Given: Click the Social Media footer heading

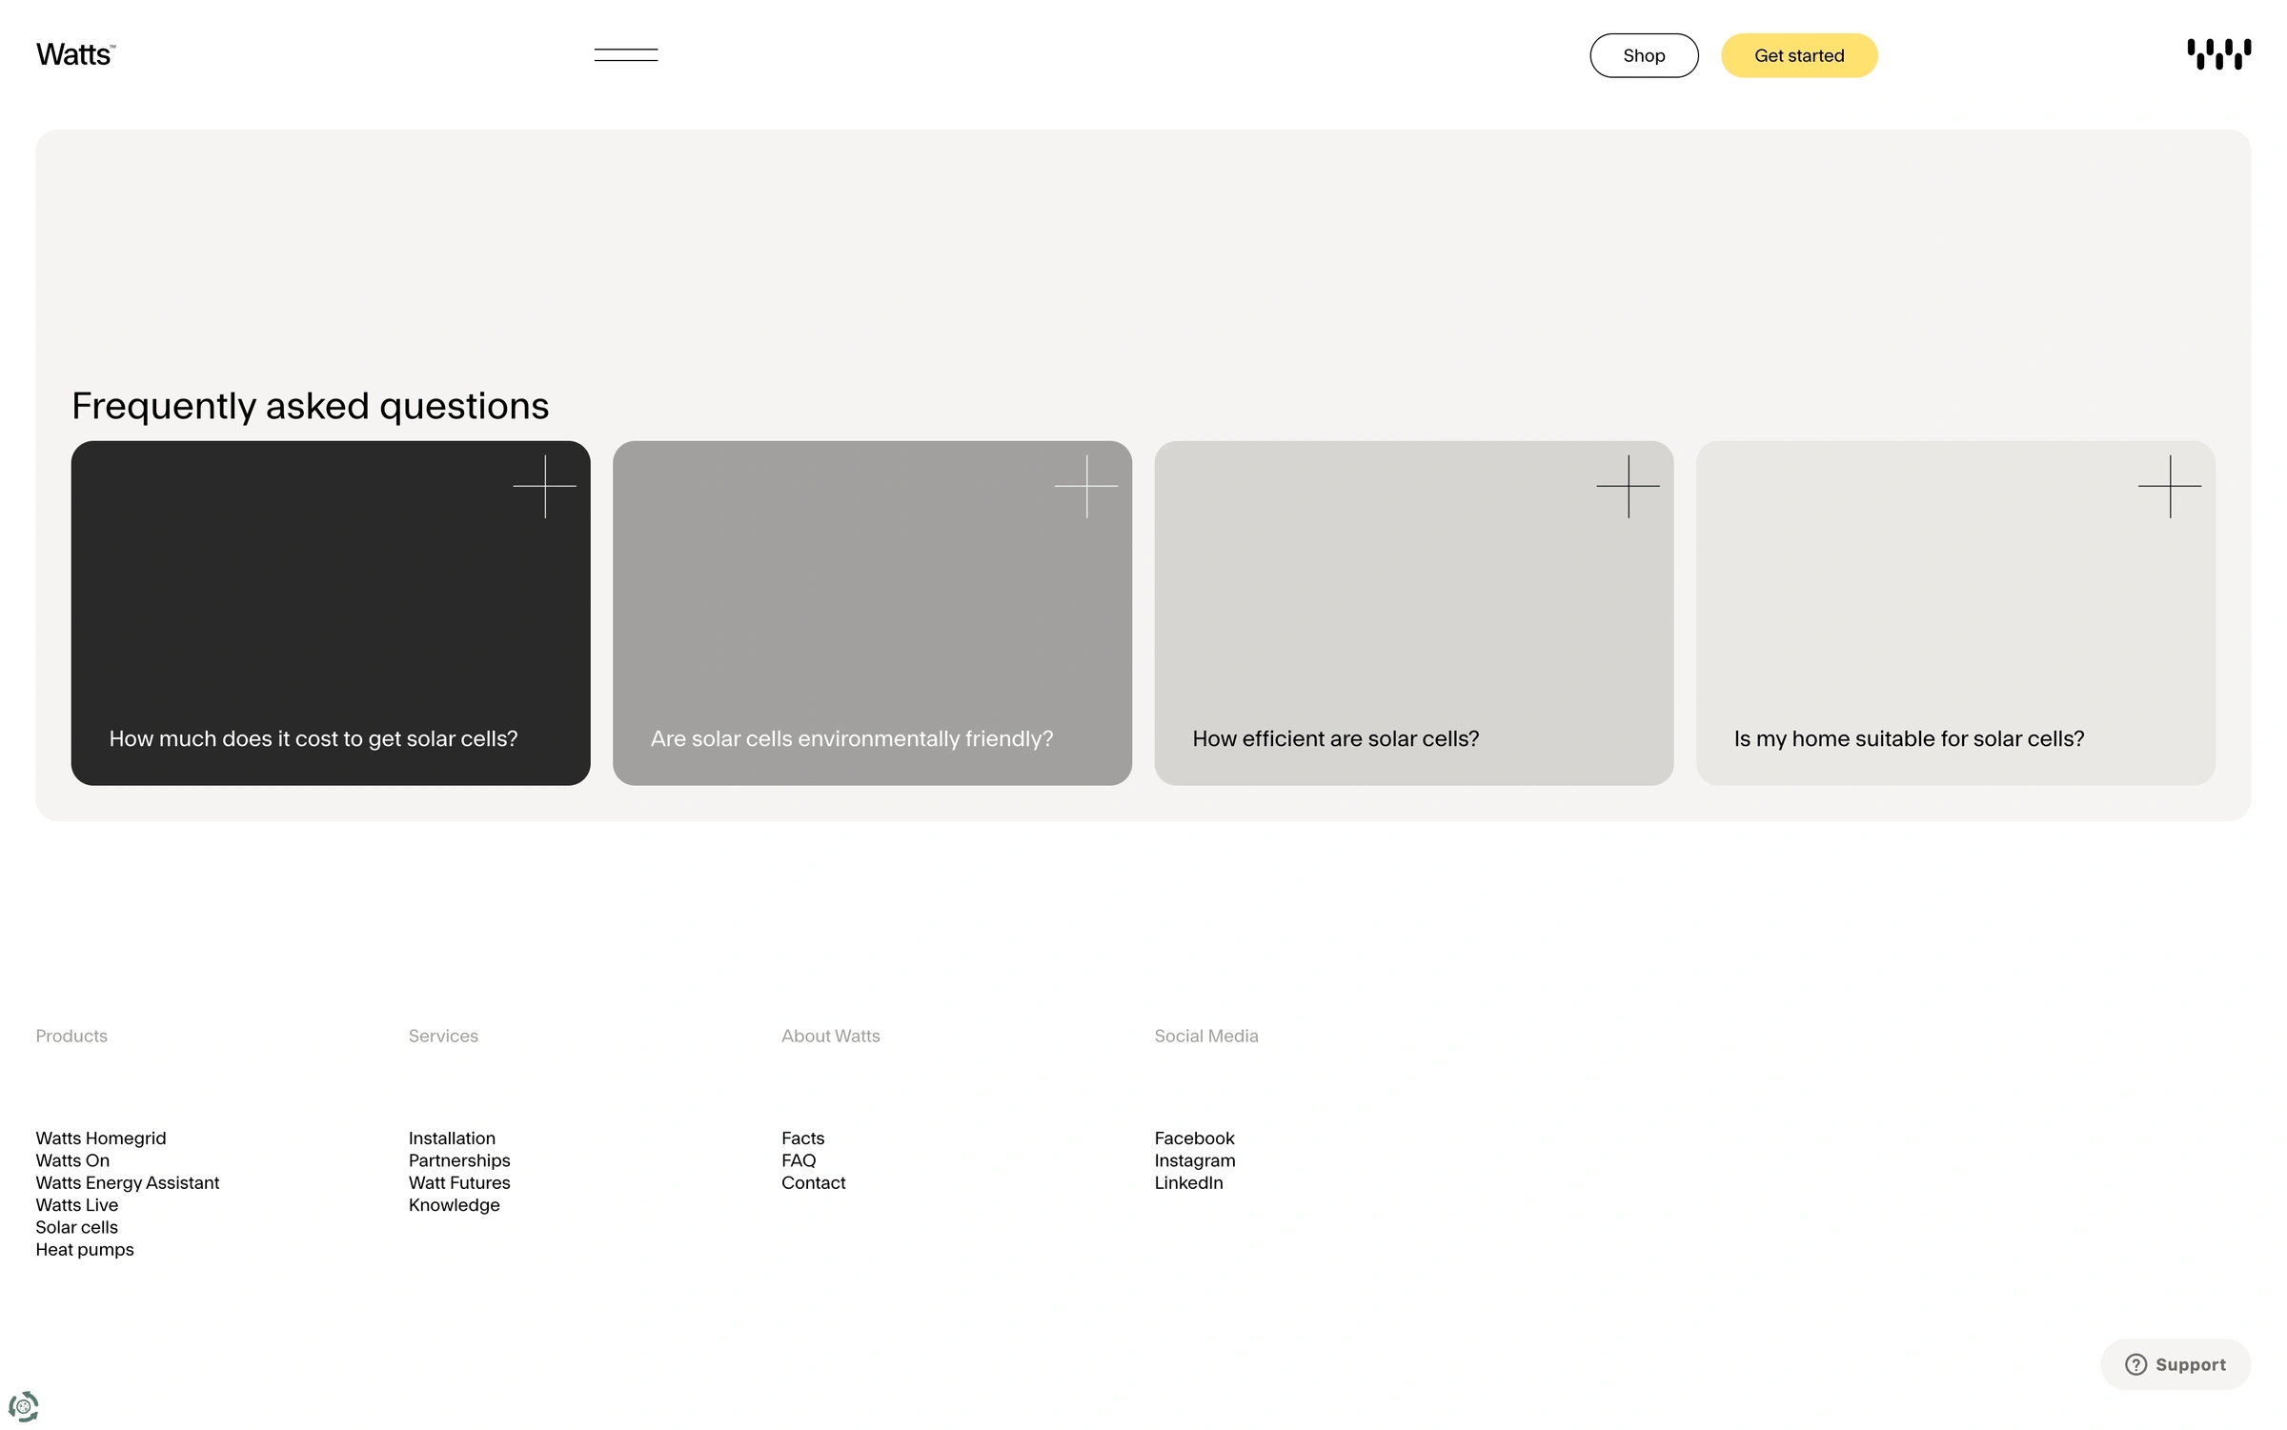Looking at the screenshot, I should click(1206, 1036).
